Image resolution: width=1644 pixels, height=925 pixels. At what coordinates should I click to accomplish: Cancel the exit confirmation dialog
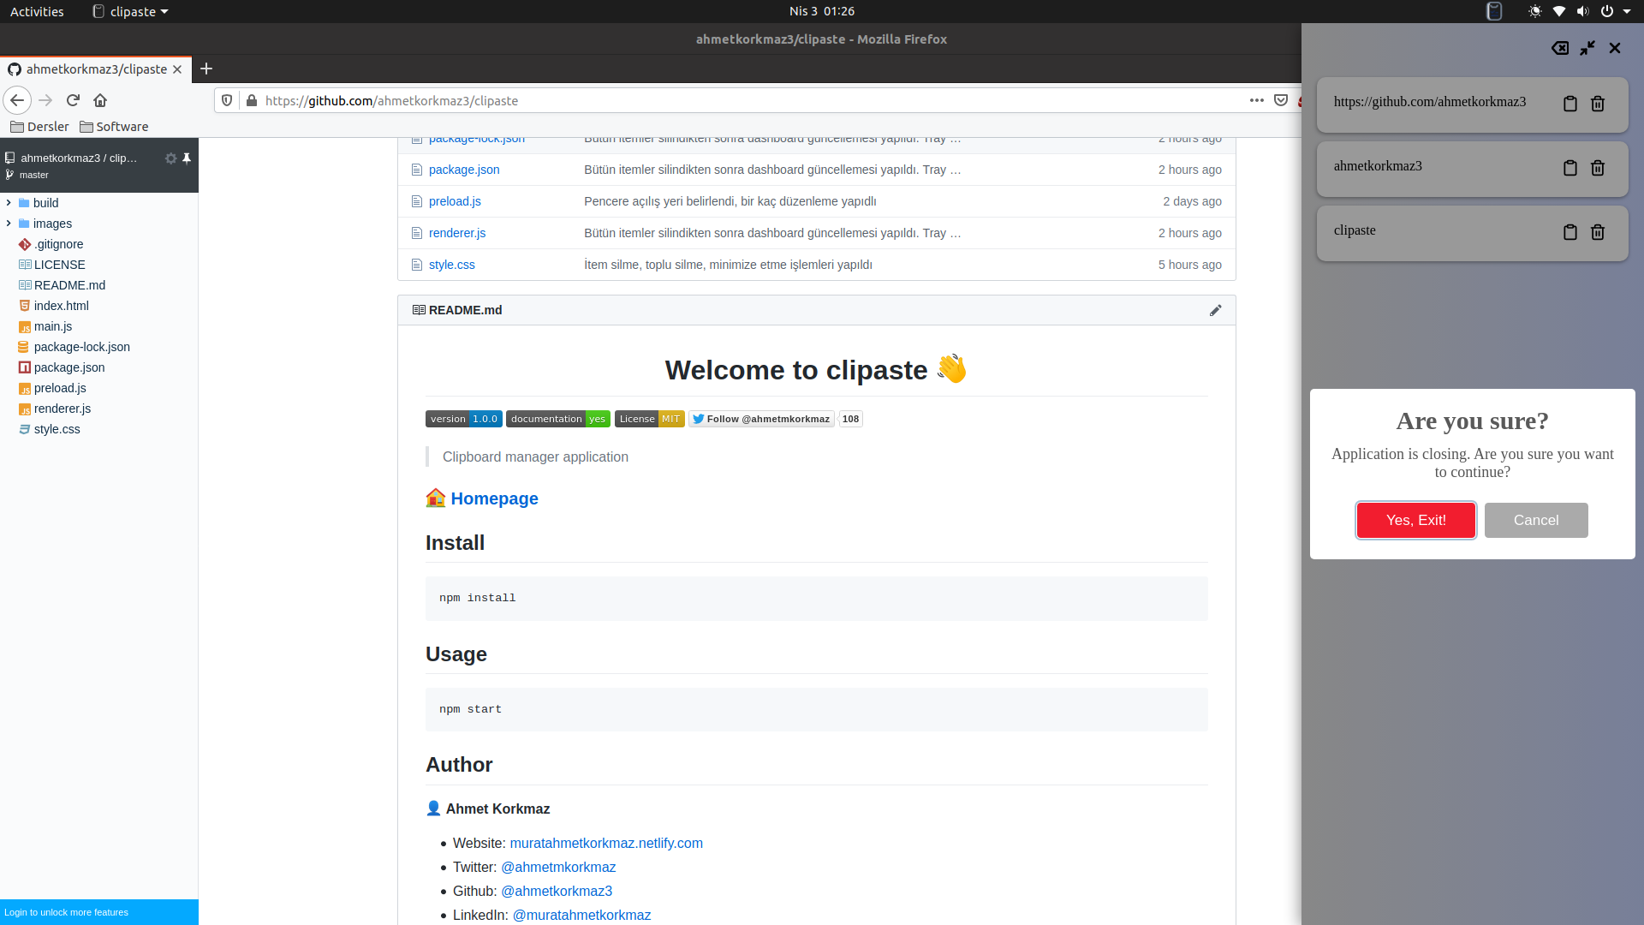click(1536, 520)
